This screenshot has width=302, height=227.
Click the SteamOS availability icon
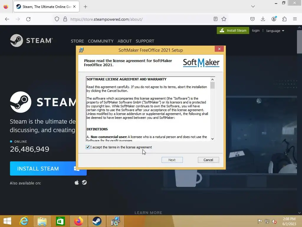(x=84, y=183)
